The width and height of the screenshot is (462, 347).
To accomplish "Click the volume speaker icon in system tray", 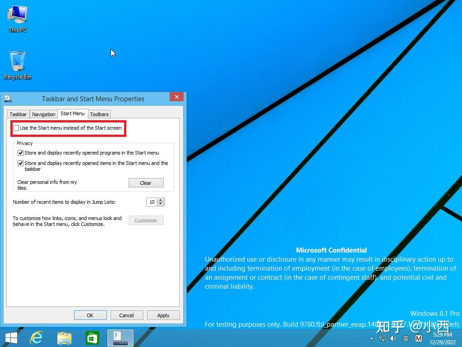I will coord(393,338).
